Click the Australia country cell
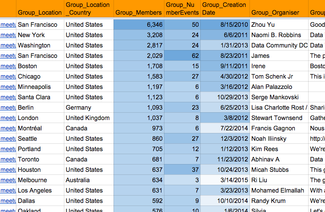325x212 pixels. tap(88, 180)
